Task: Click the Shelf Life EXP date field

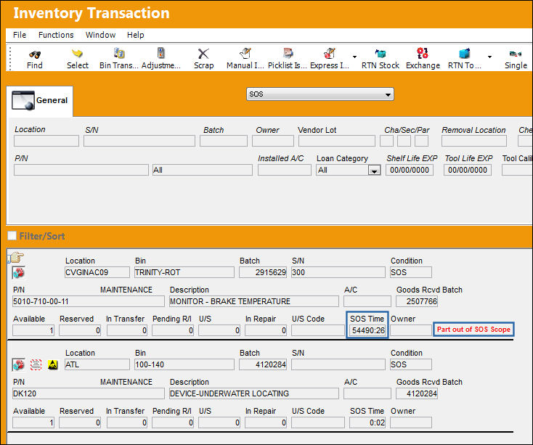Action: pos(410,170)
